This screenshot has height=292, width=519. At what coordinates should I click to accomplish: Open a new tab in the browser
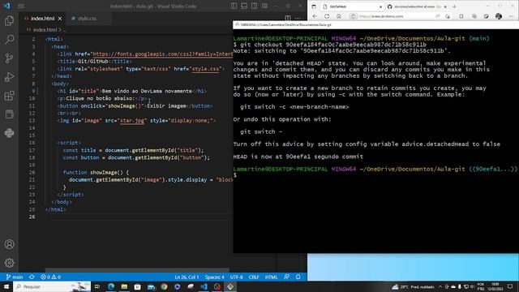454,6
